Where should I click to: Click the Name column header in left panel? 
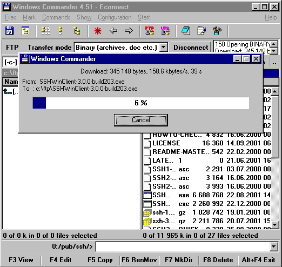point(10,82)
